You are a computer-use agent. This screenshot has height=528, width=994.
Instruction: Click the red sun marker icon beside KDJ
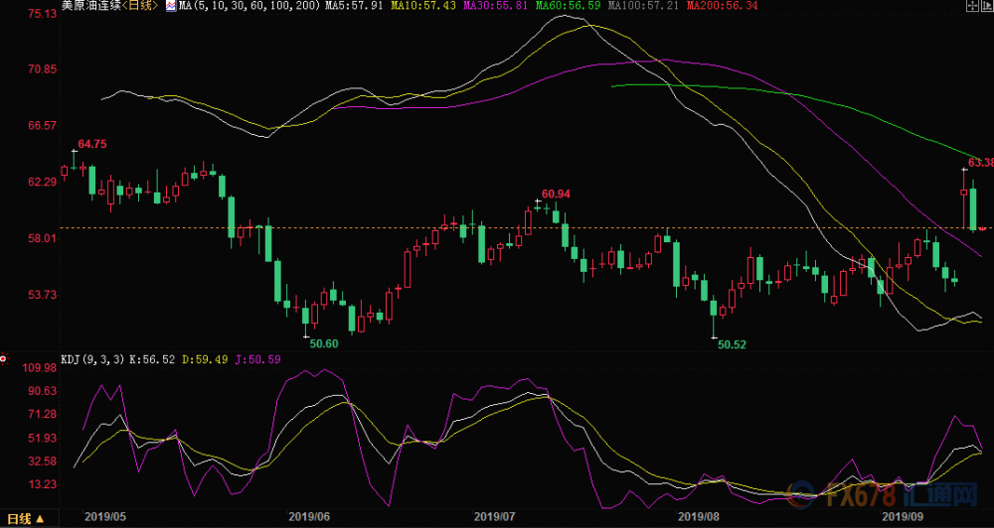3,359
